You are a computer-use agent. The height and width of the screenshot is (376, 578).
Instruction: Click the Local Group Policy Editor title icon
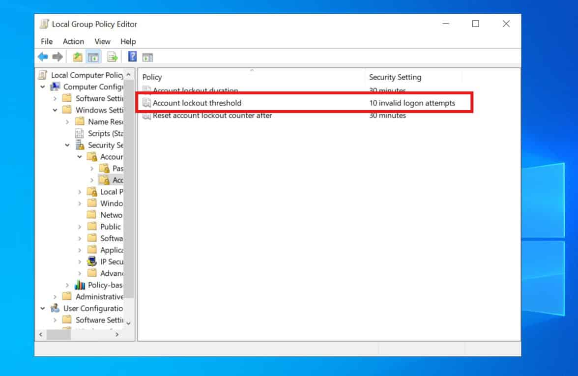tap(45, 24)
